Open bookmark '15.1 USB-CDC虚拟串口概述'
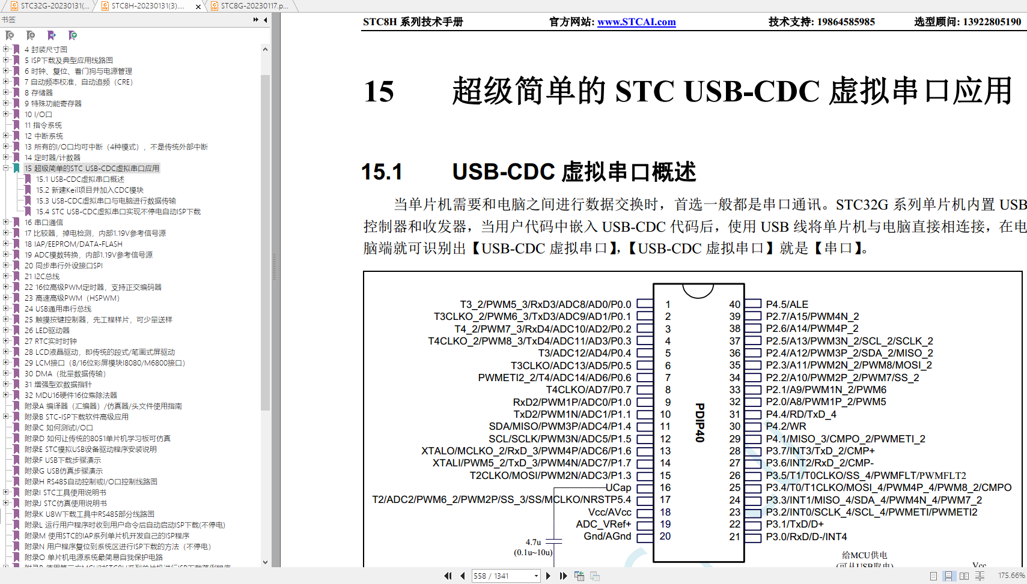This screenshot has height=584, width=1027. click(x=80, y=179)
